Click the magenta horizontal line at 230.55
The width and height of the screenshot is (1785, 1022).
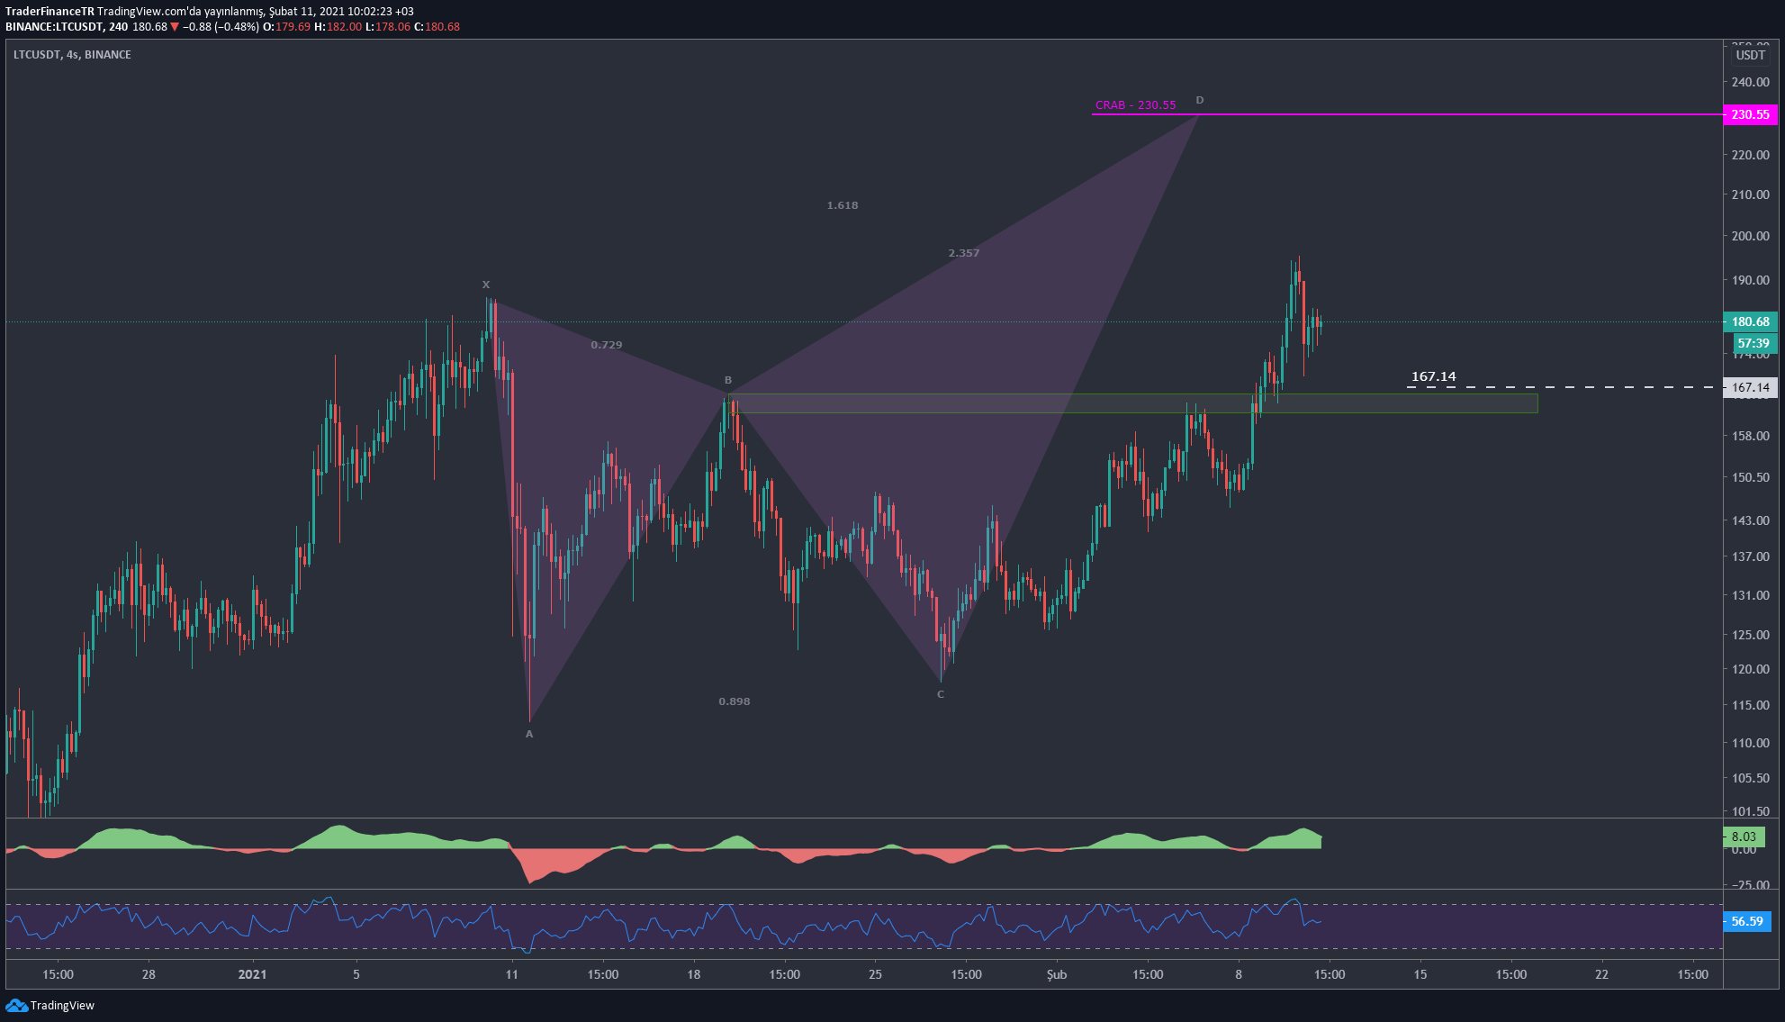1406,114
